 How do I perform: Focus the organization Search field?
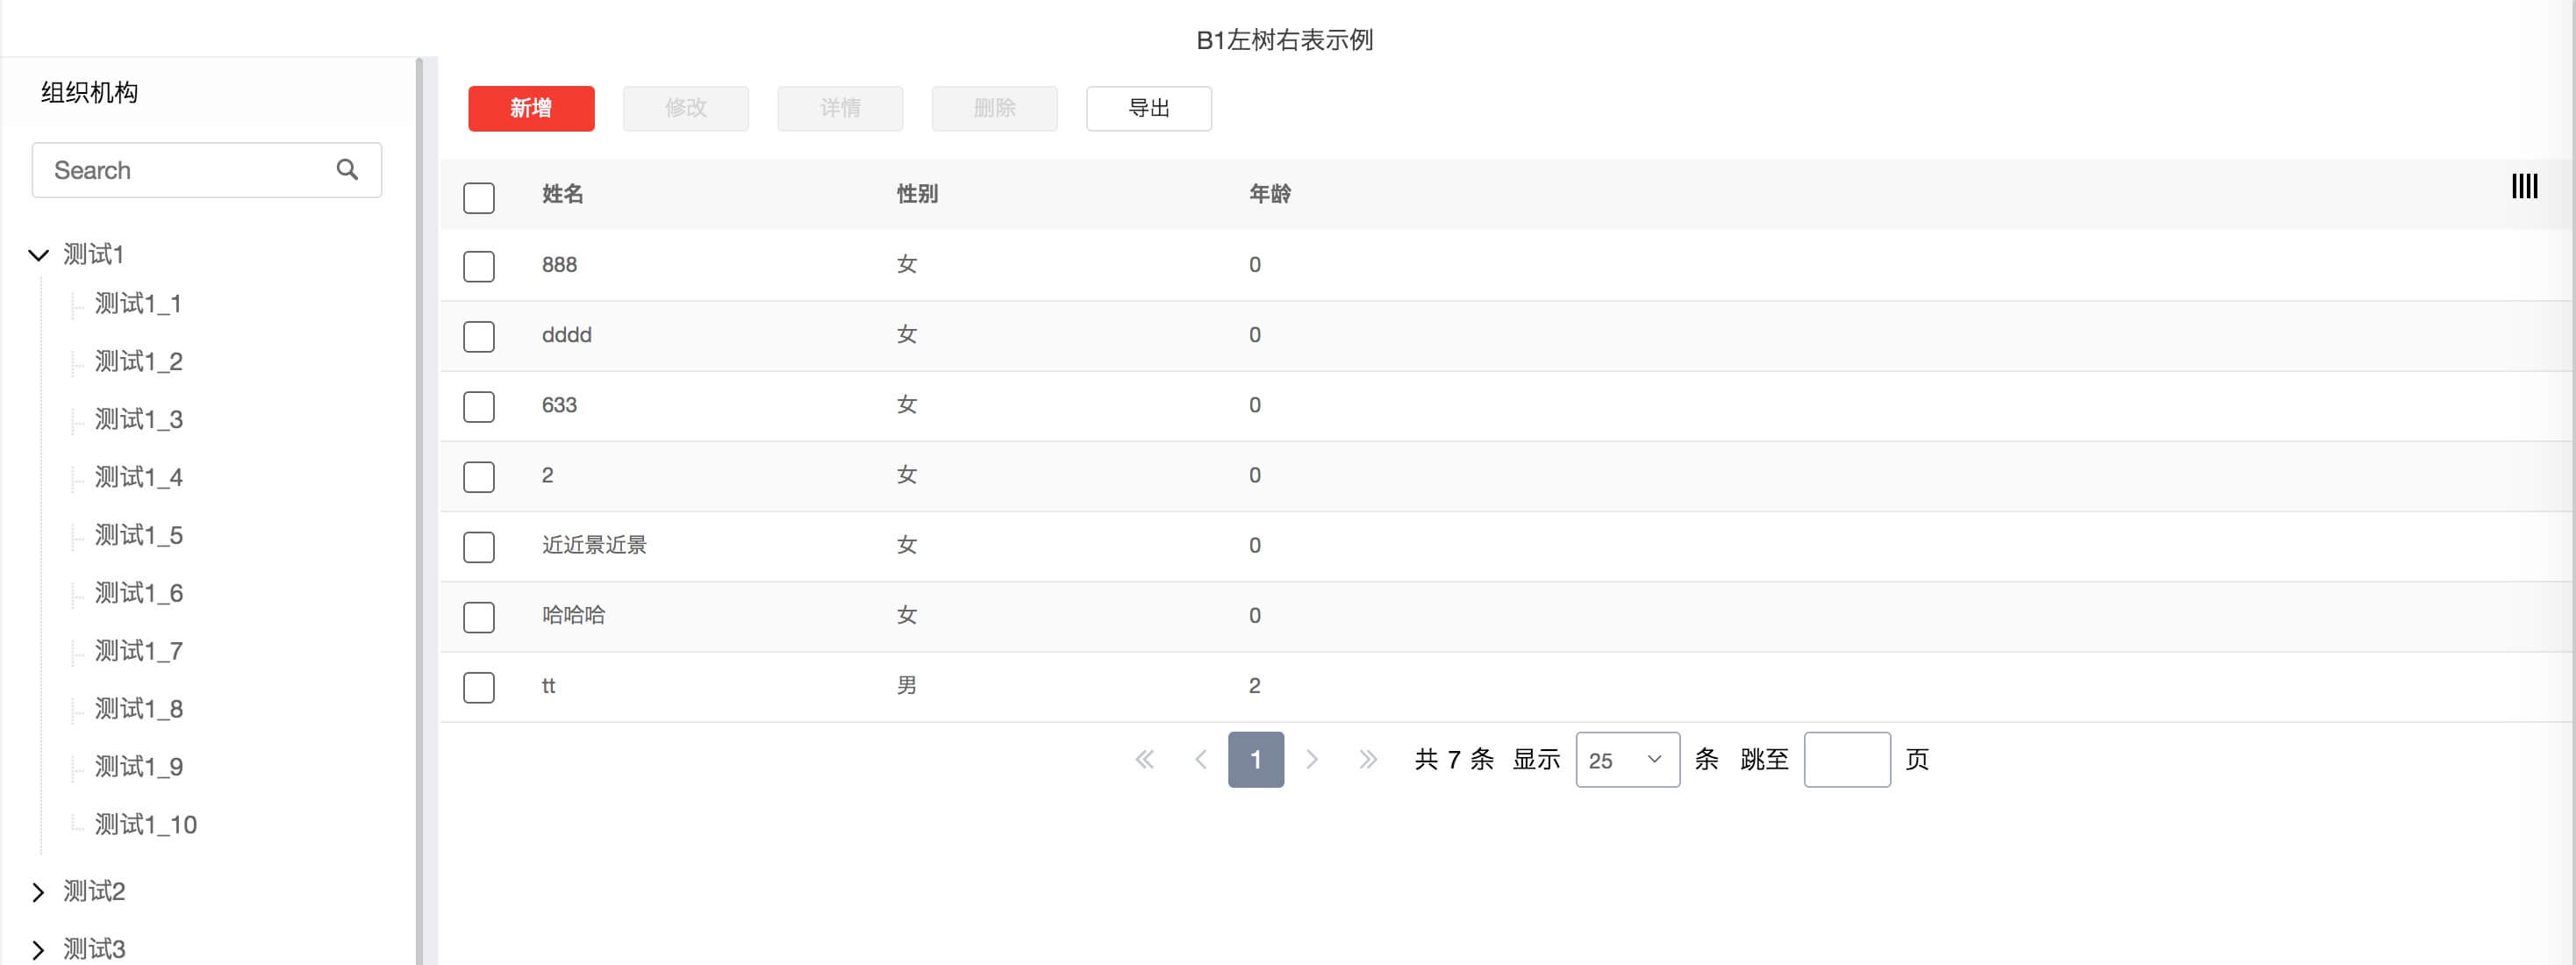coord(185,170)
